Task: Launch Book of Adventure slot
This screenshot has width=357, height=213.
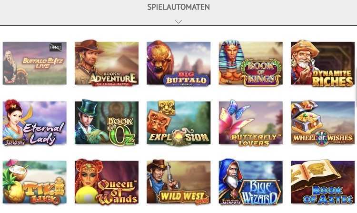Action: point(107,63)
